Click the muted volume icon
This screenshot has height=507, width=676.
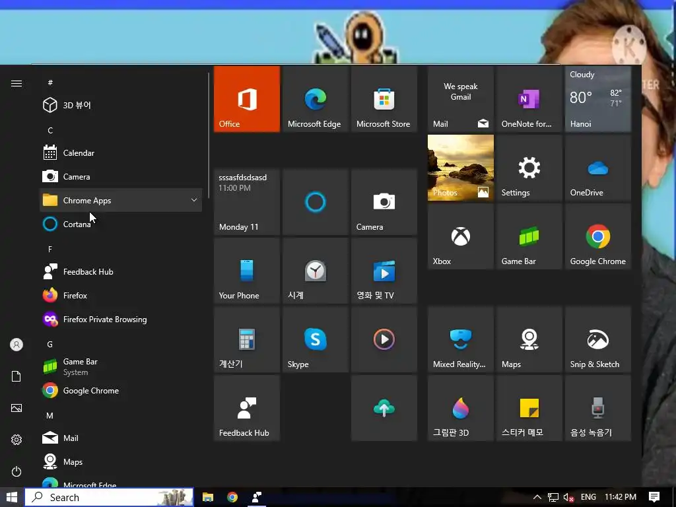click(568, 497)
